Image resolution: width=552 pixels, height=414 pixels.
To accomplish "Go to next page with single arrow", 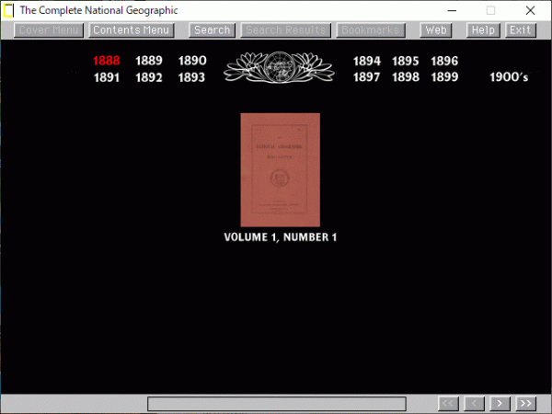I will pyautogui.click(x=500, y=404).
